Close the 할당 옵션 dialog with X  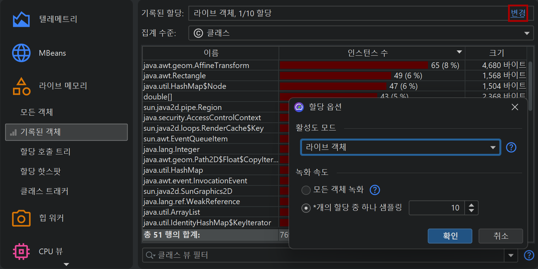tap(515, 107)
